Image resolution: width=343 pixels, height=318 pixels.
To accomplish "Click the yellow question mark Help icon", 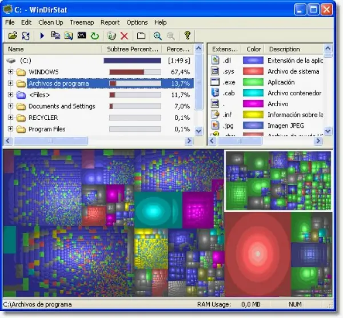I will point(188,35).
